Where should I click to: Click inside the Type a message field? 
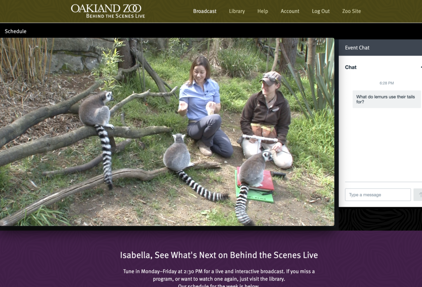click(x=378, y=195)
